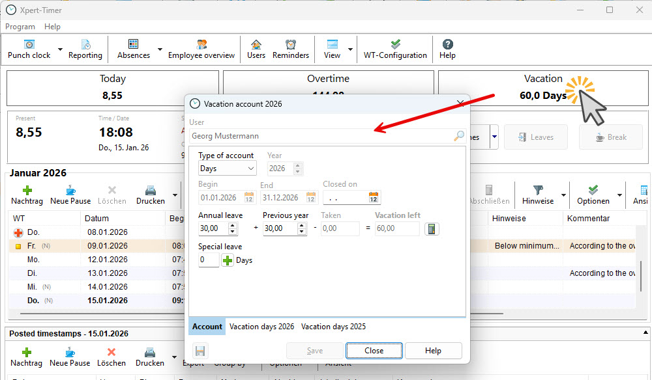Image resolution: width=652 pixels, height=380 pixels.
Task: Open WT-Configuration settings
Action: [x=395, y=49]
